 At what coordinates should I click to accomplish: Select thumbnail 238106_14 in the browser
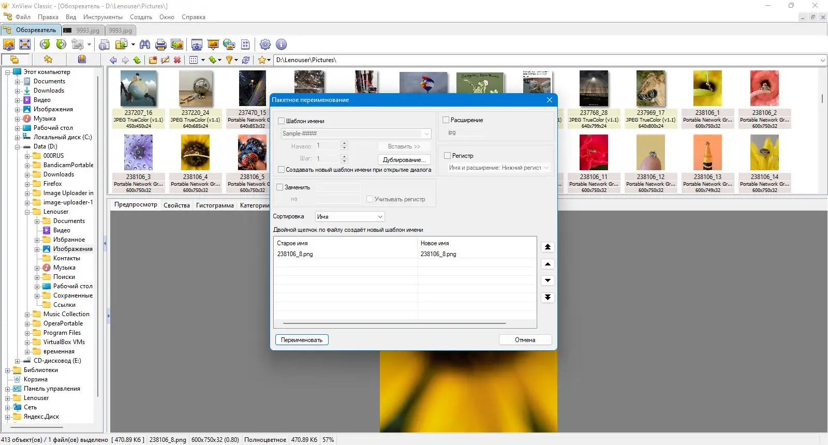765,164
